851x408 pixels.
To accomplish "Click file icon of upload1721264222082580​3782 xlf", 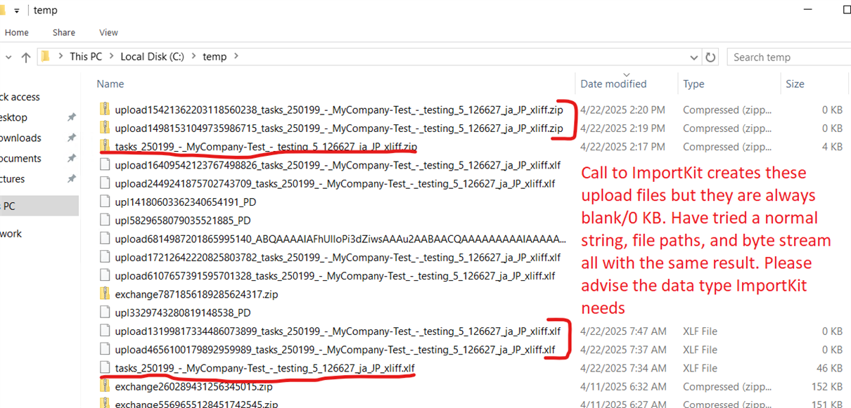I will tap(105, 257).
